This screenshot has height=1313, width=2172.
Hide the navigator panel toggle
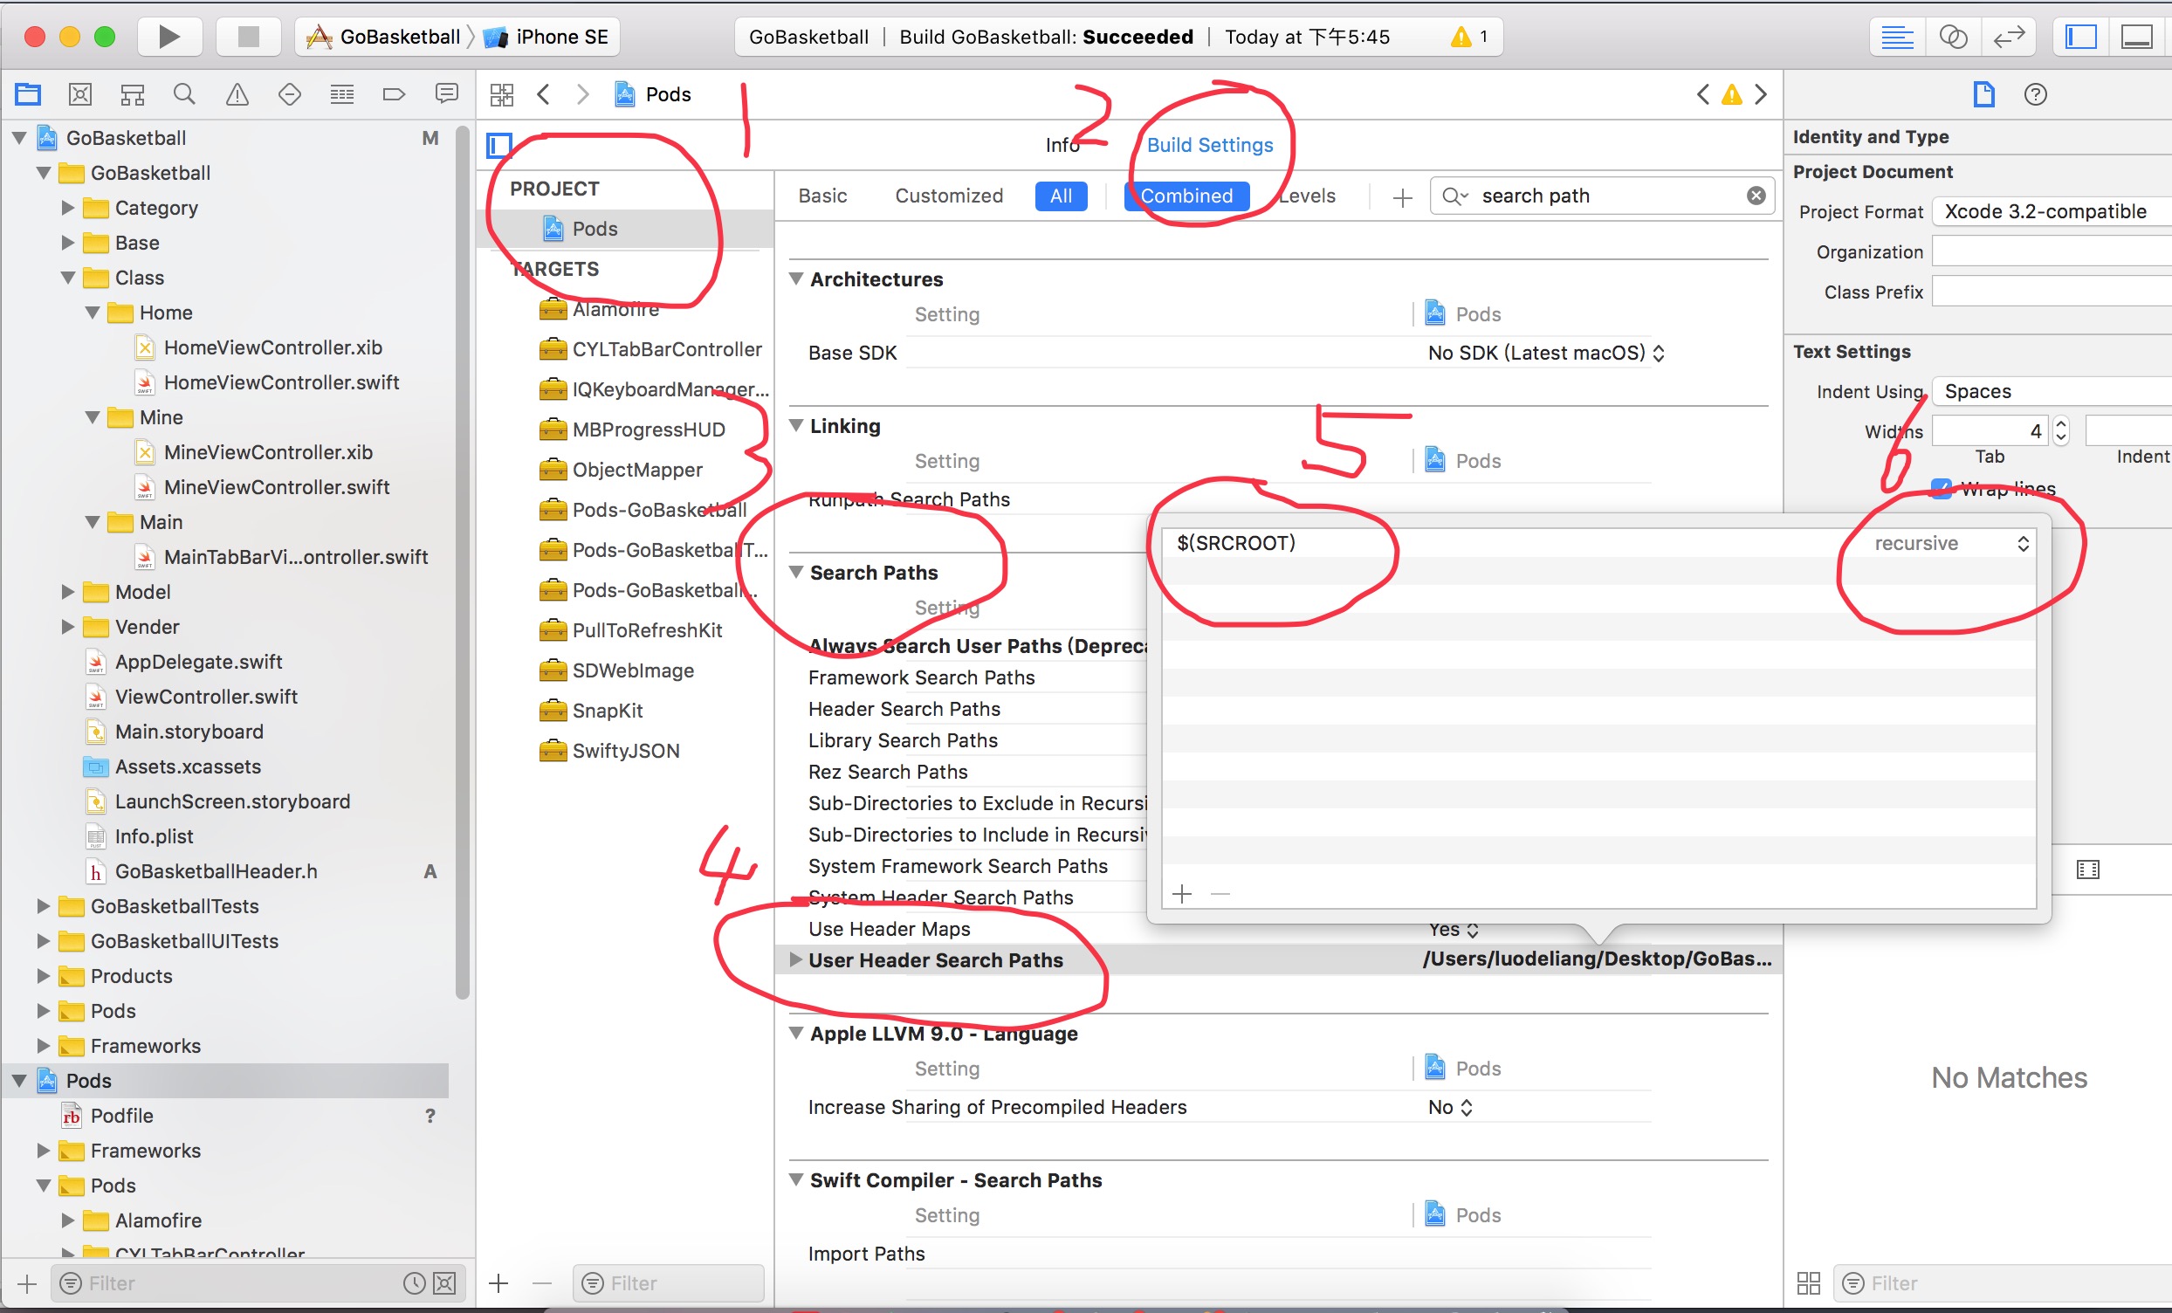click(2080, 37)
